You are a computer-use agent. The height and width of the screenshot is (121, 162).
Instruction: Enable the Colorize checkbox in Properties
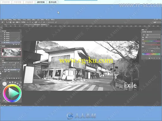point(150,51)
